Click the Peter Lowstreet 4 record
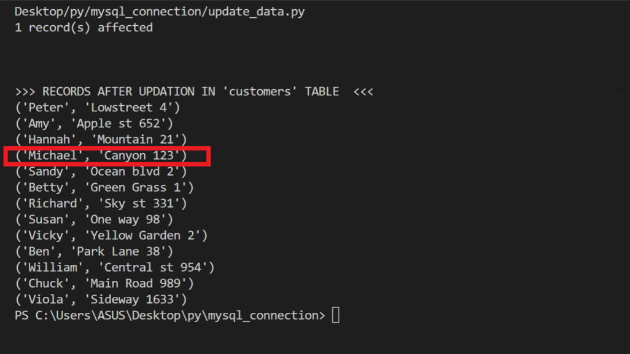630x354 pixels. tap(98, 108)
